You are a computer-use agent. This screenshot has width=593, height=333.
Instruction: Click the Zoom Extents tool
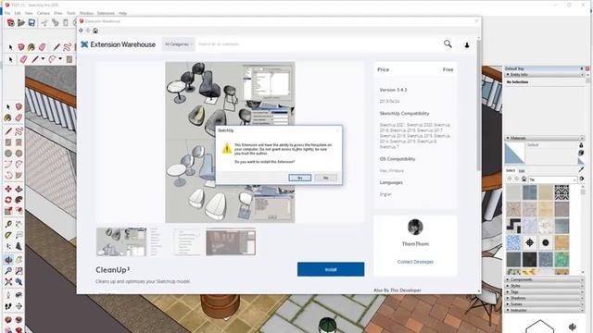click(8, 281)
